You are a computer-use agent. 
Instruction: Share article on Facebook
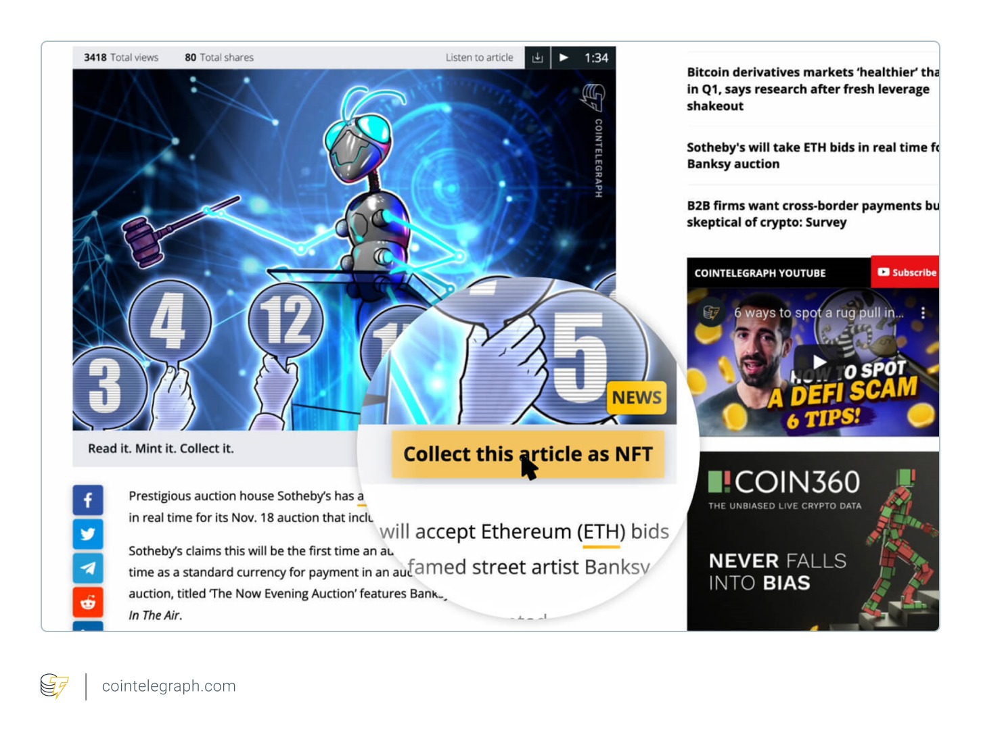88,500
